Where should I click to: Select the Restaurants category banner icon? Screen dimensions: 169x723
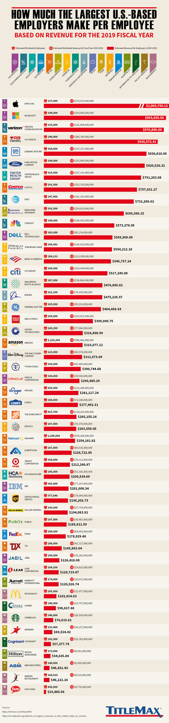153,62
